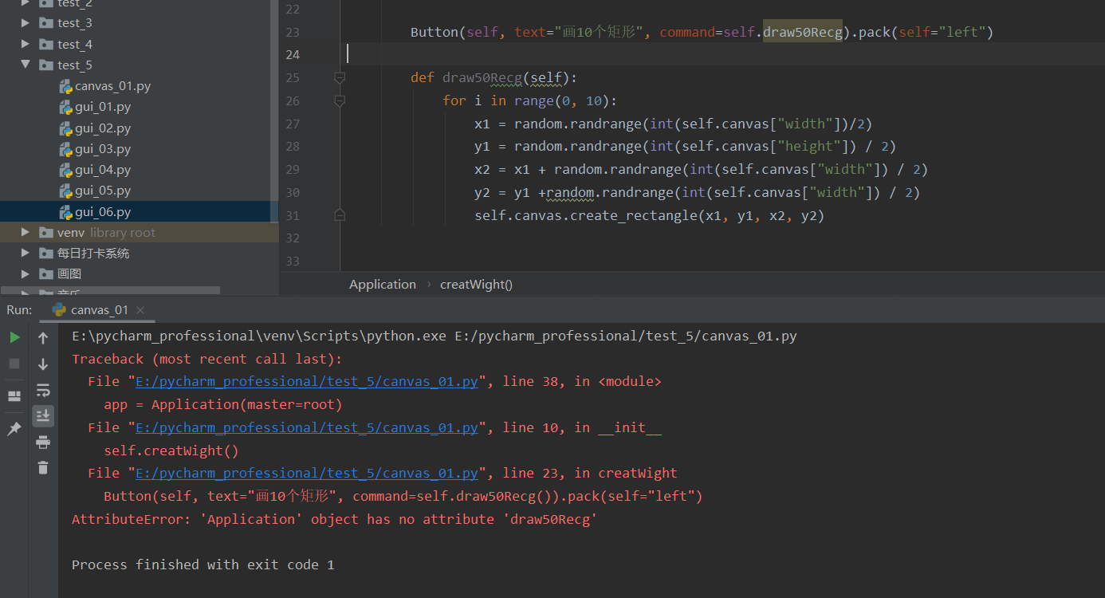Click line number 28 in the gutter
The image size is (1105, 598).
[x=292, y=147]
